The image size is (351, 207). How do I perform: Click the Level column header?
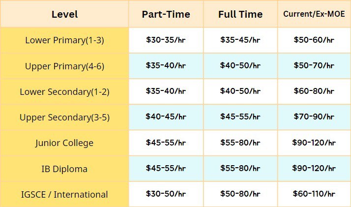click(64, 14)
